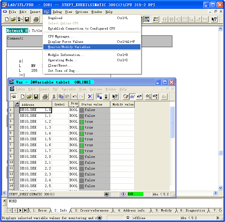
Task: Select Clear/Reset in the PLC menu
Action: pos(92,66)
